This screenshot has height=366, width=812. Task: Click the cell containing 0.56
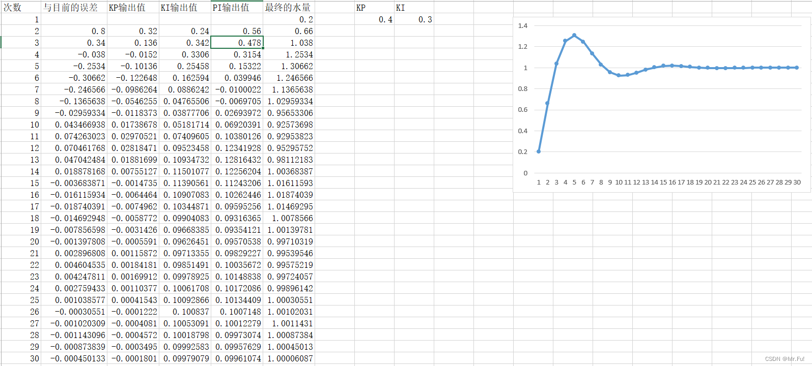(x=237, y=31)
